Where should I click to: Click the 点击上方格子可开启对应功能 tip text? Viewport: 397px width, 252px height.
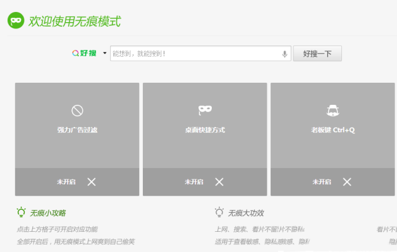[x=58, y=229]
